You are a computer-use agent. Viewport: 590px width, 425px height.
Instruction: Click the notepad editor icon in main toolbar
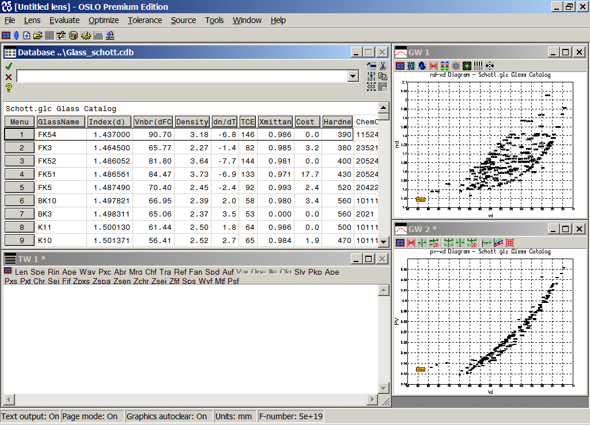(x=61, y=35)
